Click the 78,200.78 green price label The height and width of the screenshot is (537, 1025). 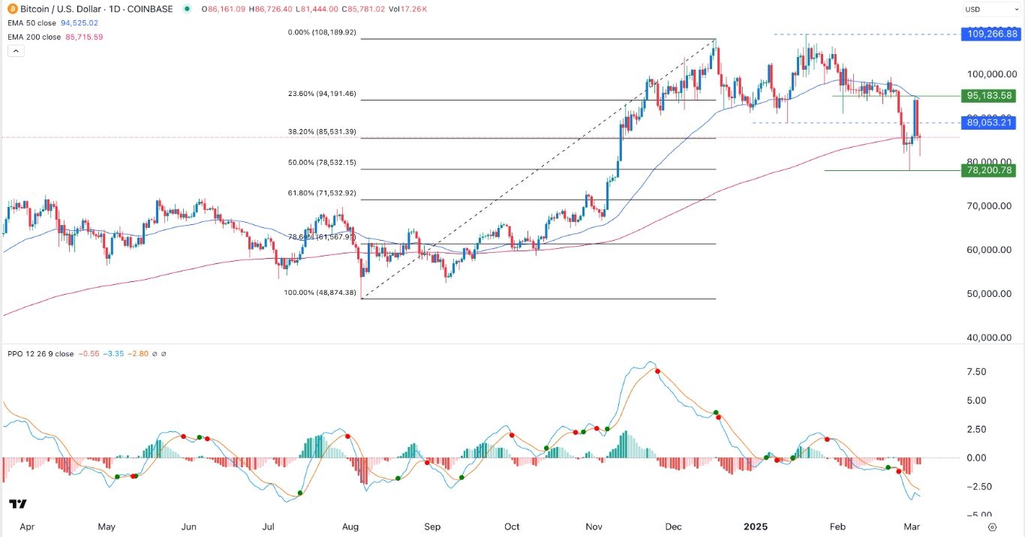988,171
